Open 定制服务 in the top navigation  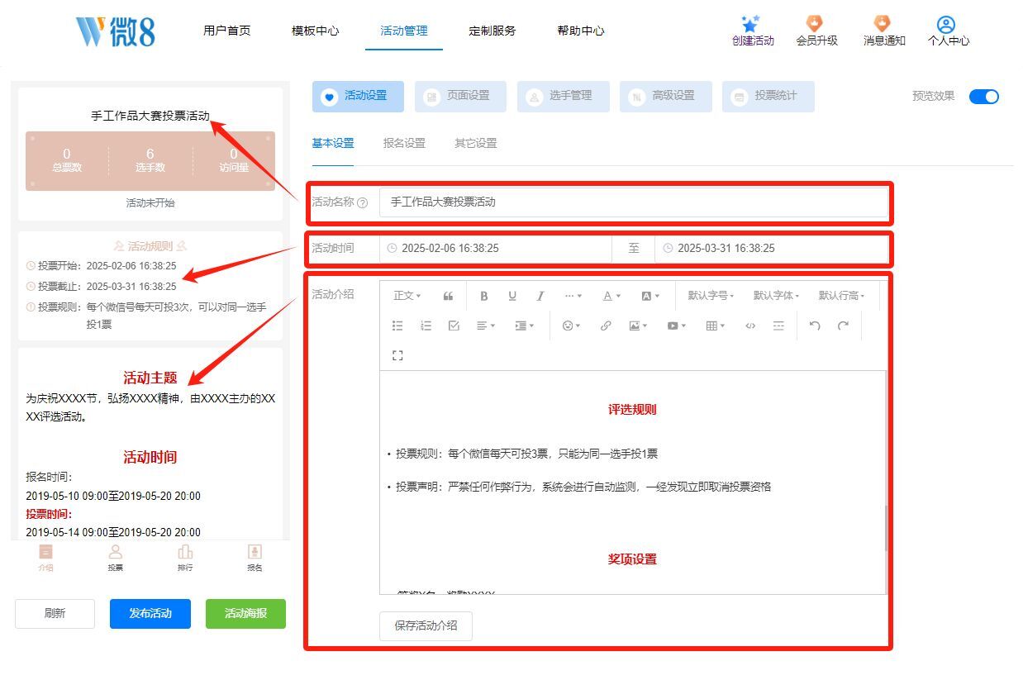pyautogui.click(x=492, y=31)
